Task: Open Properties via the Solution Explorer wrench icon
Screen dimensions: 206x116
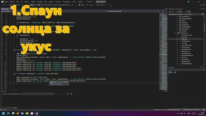Action: pos(187,12)
